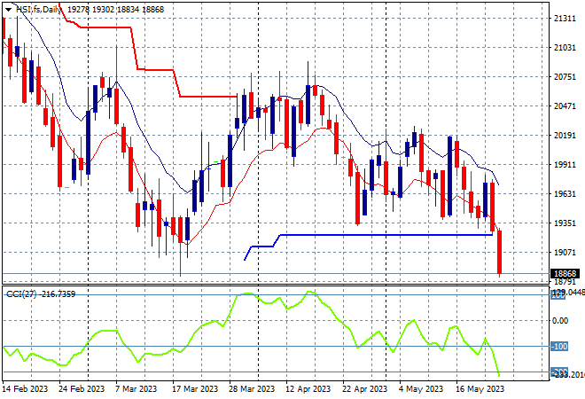Click the 21031 price axis label
The height and width of the screenshot is (399, 585).
pos(565,47)
